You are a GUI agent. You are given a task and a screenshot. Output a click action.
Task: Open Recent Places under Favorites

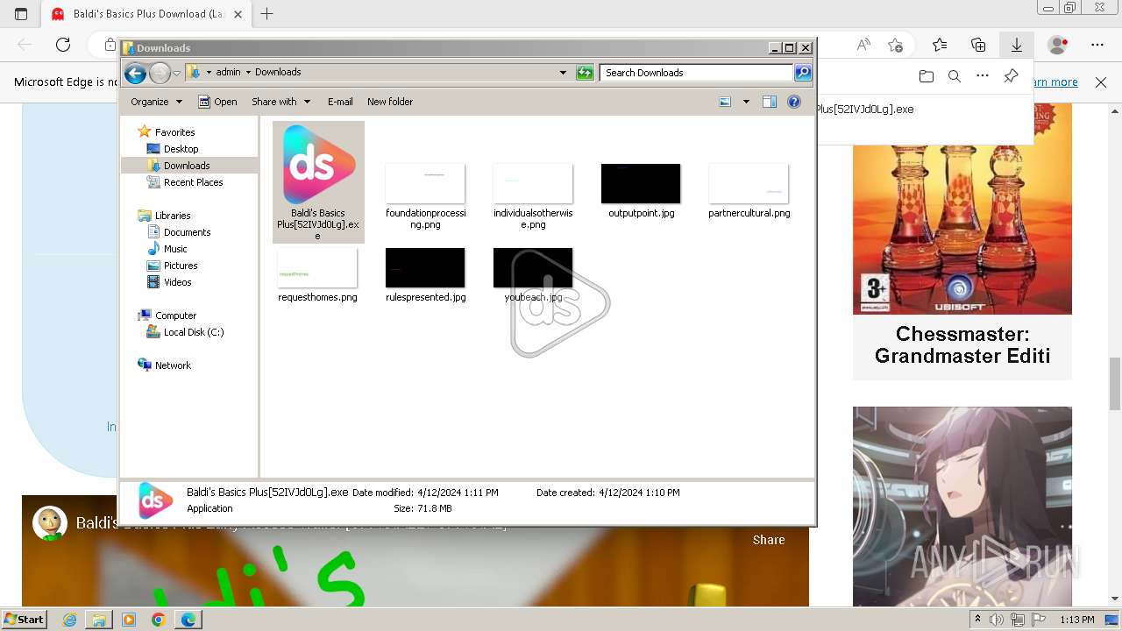[x=193, y=182]
